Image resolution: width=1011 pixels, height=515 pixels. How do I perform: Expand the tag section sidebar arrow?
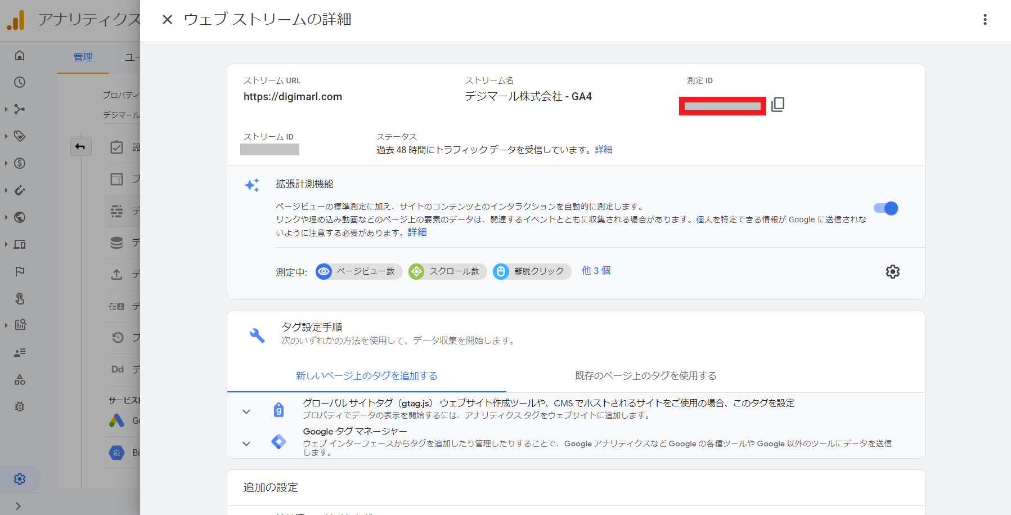(x=6, y=136)
